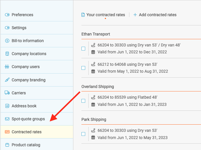Click the Valid from May 1, 2022 date line
Screen dimensions: 201x150
pos(133,71)
